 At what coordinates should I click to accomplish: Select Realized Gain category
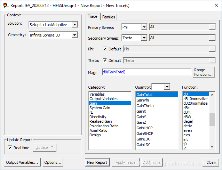click(x=110, y=121)
